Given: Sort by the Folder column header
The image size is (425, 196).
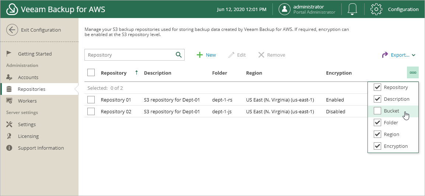Looking at the screenshot, I should [220, 73].
